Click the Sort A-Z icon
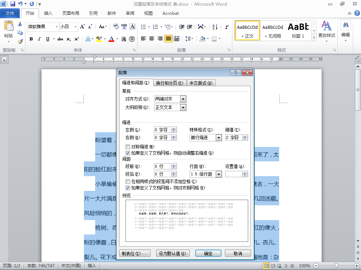 point(215,27)
